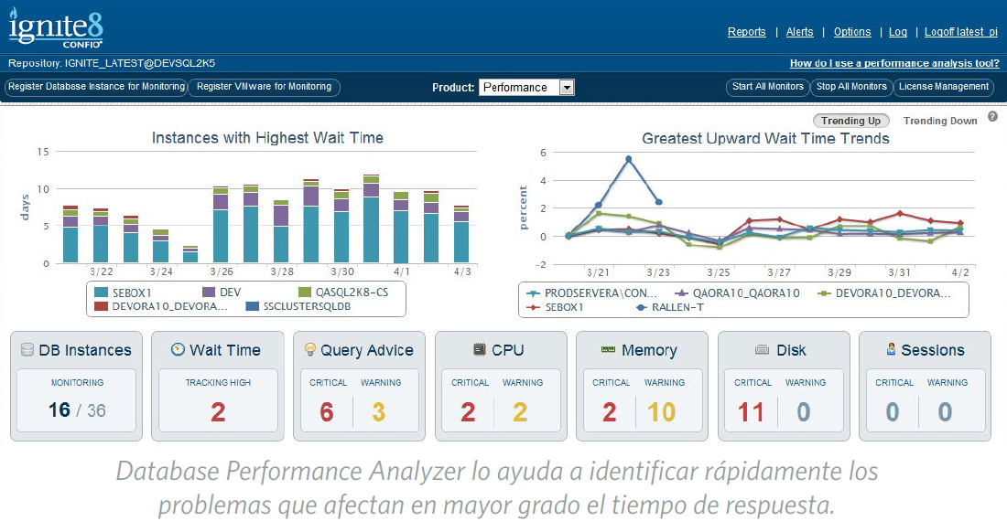Open 'How do I use a performance analysis tool?' link

pyautogui.click(x=894, y=63)
